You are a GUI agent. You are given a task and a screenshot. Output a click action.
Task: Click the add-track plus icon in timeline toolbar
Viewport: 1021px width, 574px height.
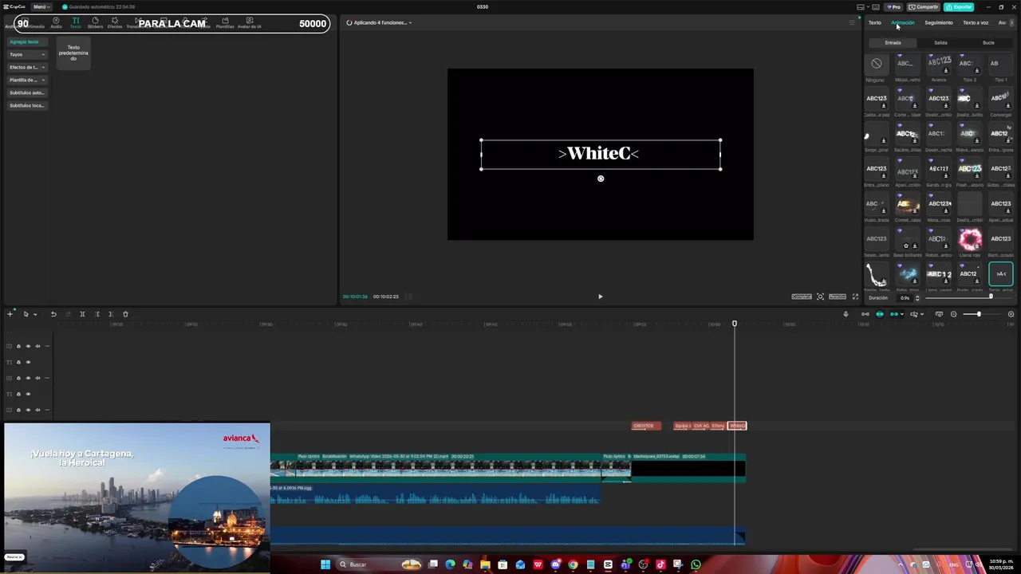pos(10,314)
